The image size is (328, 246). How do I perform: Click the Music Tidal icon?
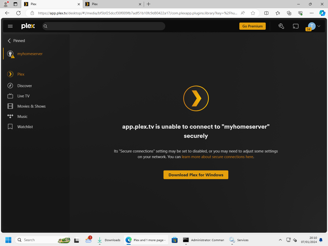click(x=10, y=116)
